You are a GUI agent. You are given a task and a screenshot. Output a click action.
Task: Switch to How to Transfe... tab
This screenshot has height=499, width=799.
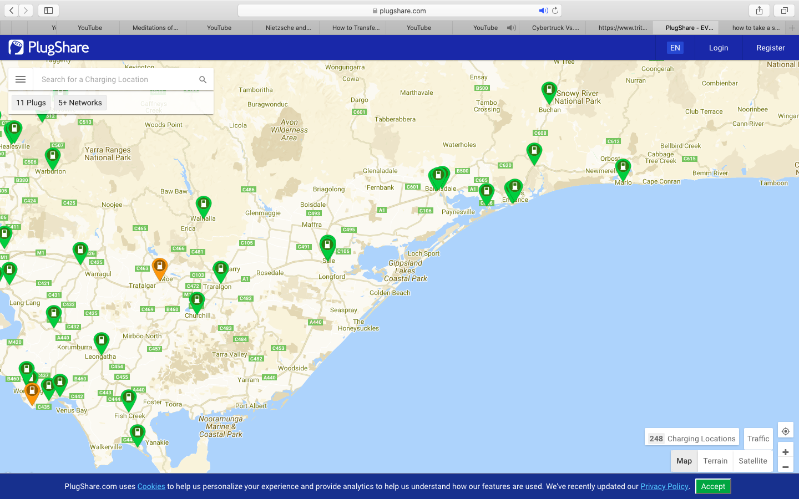pyautogui.click(x=353, y=28)
